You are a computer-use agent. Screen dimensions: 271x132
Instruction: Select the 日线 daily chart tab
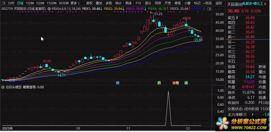(x=20, y=3)
